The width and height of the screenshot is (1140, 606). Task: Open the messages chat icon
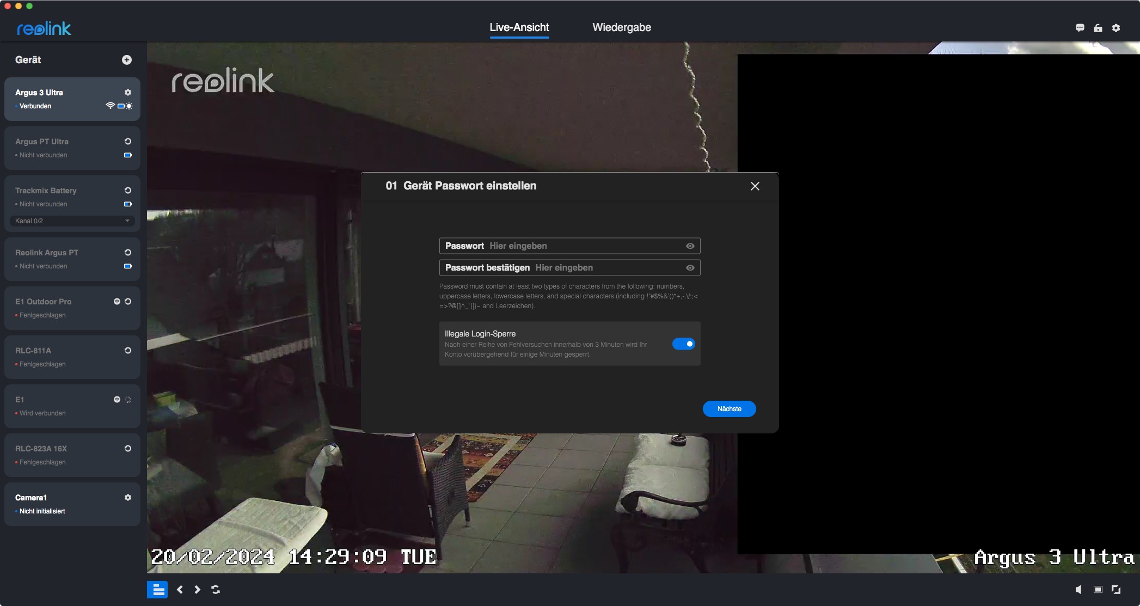pyautogui.click(x=1080, y=28)
